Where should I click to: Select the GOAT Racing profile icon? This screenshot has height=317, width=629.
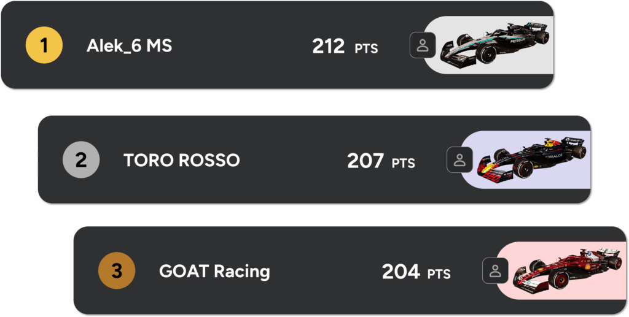tap(495, 270)
